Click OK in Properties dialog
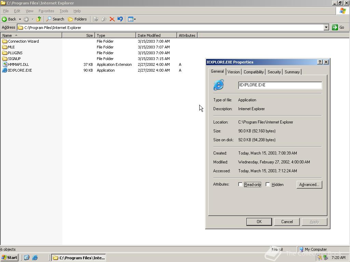The image size is (350, 262). (x=259, y=222)
